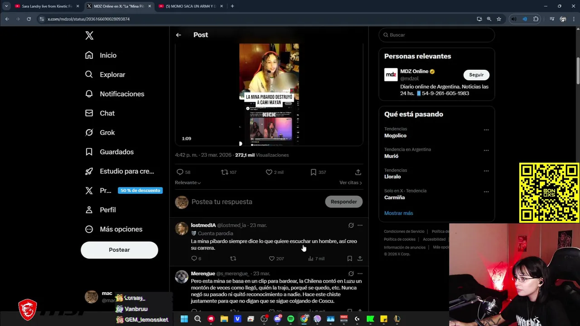This screenshot has width=580, height=326.
Task: Open Spotify from the taskbar
Action: [x=290, y=319]
